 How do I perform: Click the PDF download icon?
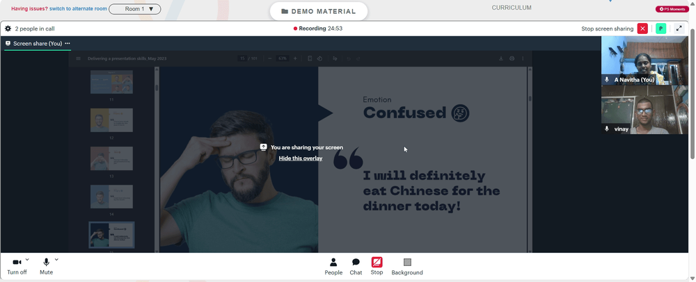coord(501,58)
